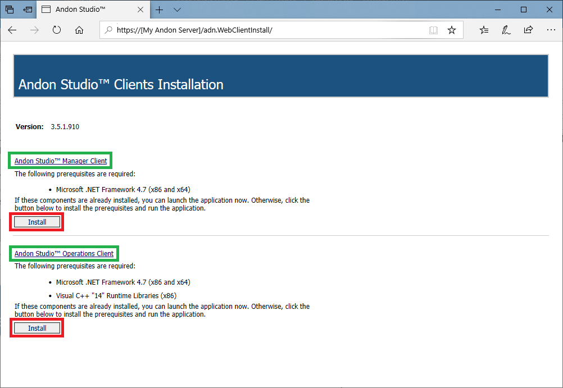Click Install under the Operations Client section

pyautogui.click(x=37, y=328)
